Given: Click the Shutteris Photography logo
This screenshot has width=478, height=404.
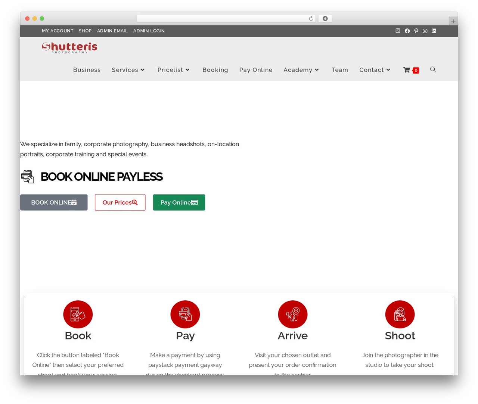Looking at the screenshot, I should 69,48.
